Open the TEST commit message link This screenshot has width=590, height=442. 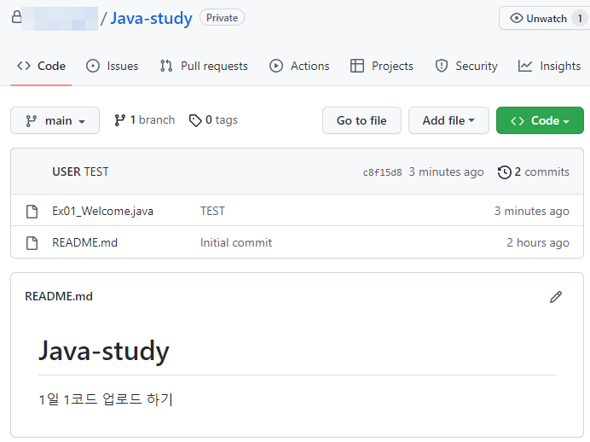[x=212, y=211]
